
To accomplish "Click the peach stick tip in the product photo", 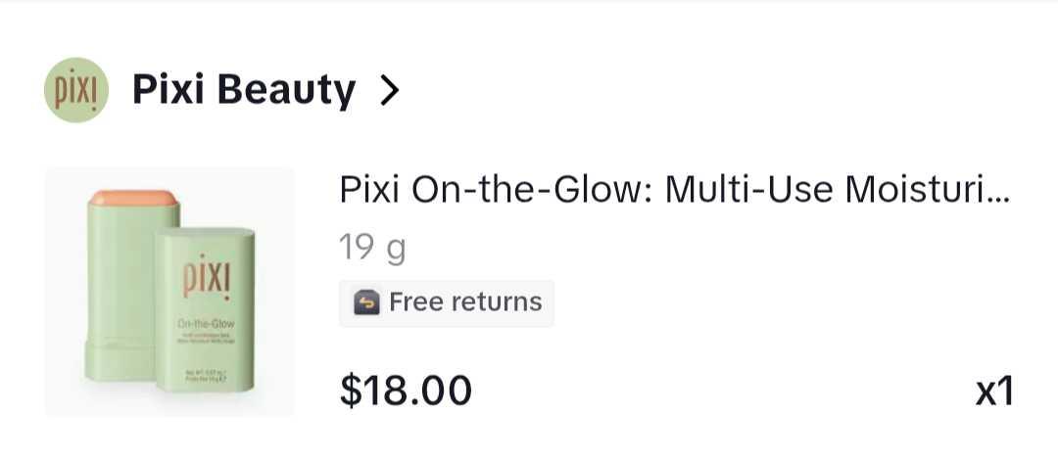I will 133,199.
